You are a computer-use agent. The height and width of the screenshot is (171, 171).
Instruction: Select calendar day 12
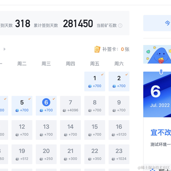(22, 130)
